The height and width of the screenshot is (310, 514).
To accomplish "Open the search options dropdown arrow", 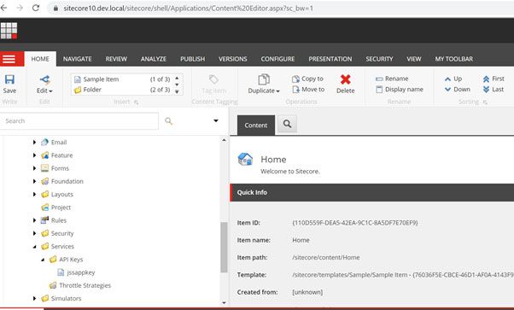I will (x=216, y=120).
